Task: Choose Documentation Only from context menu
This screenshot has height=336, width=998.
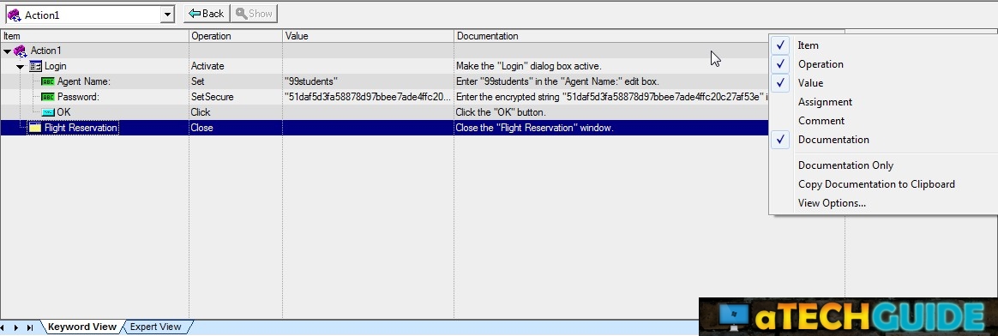Action: tap(845, 165)
